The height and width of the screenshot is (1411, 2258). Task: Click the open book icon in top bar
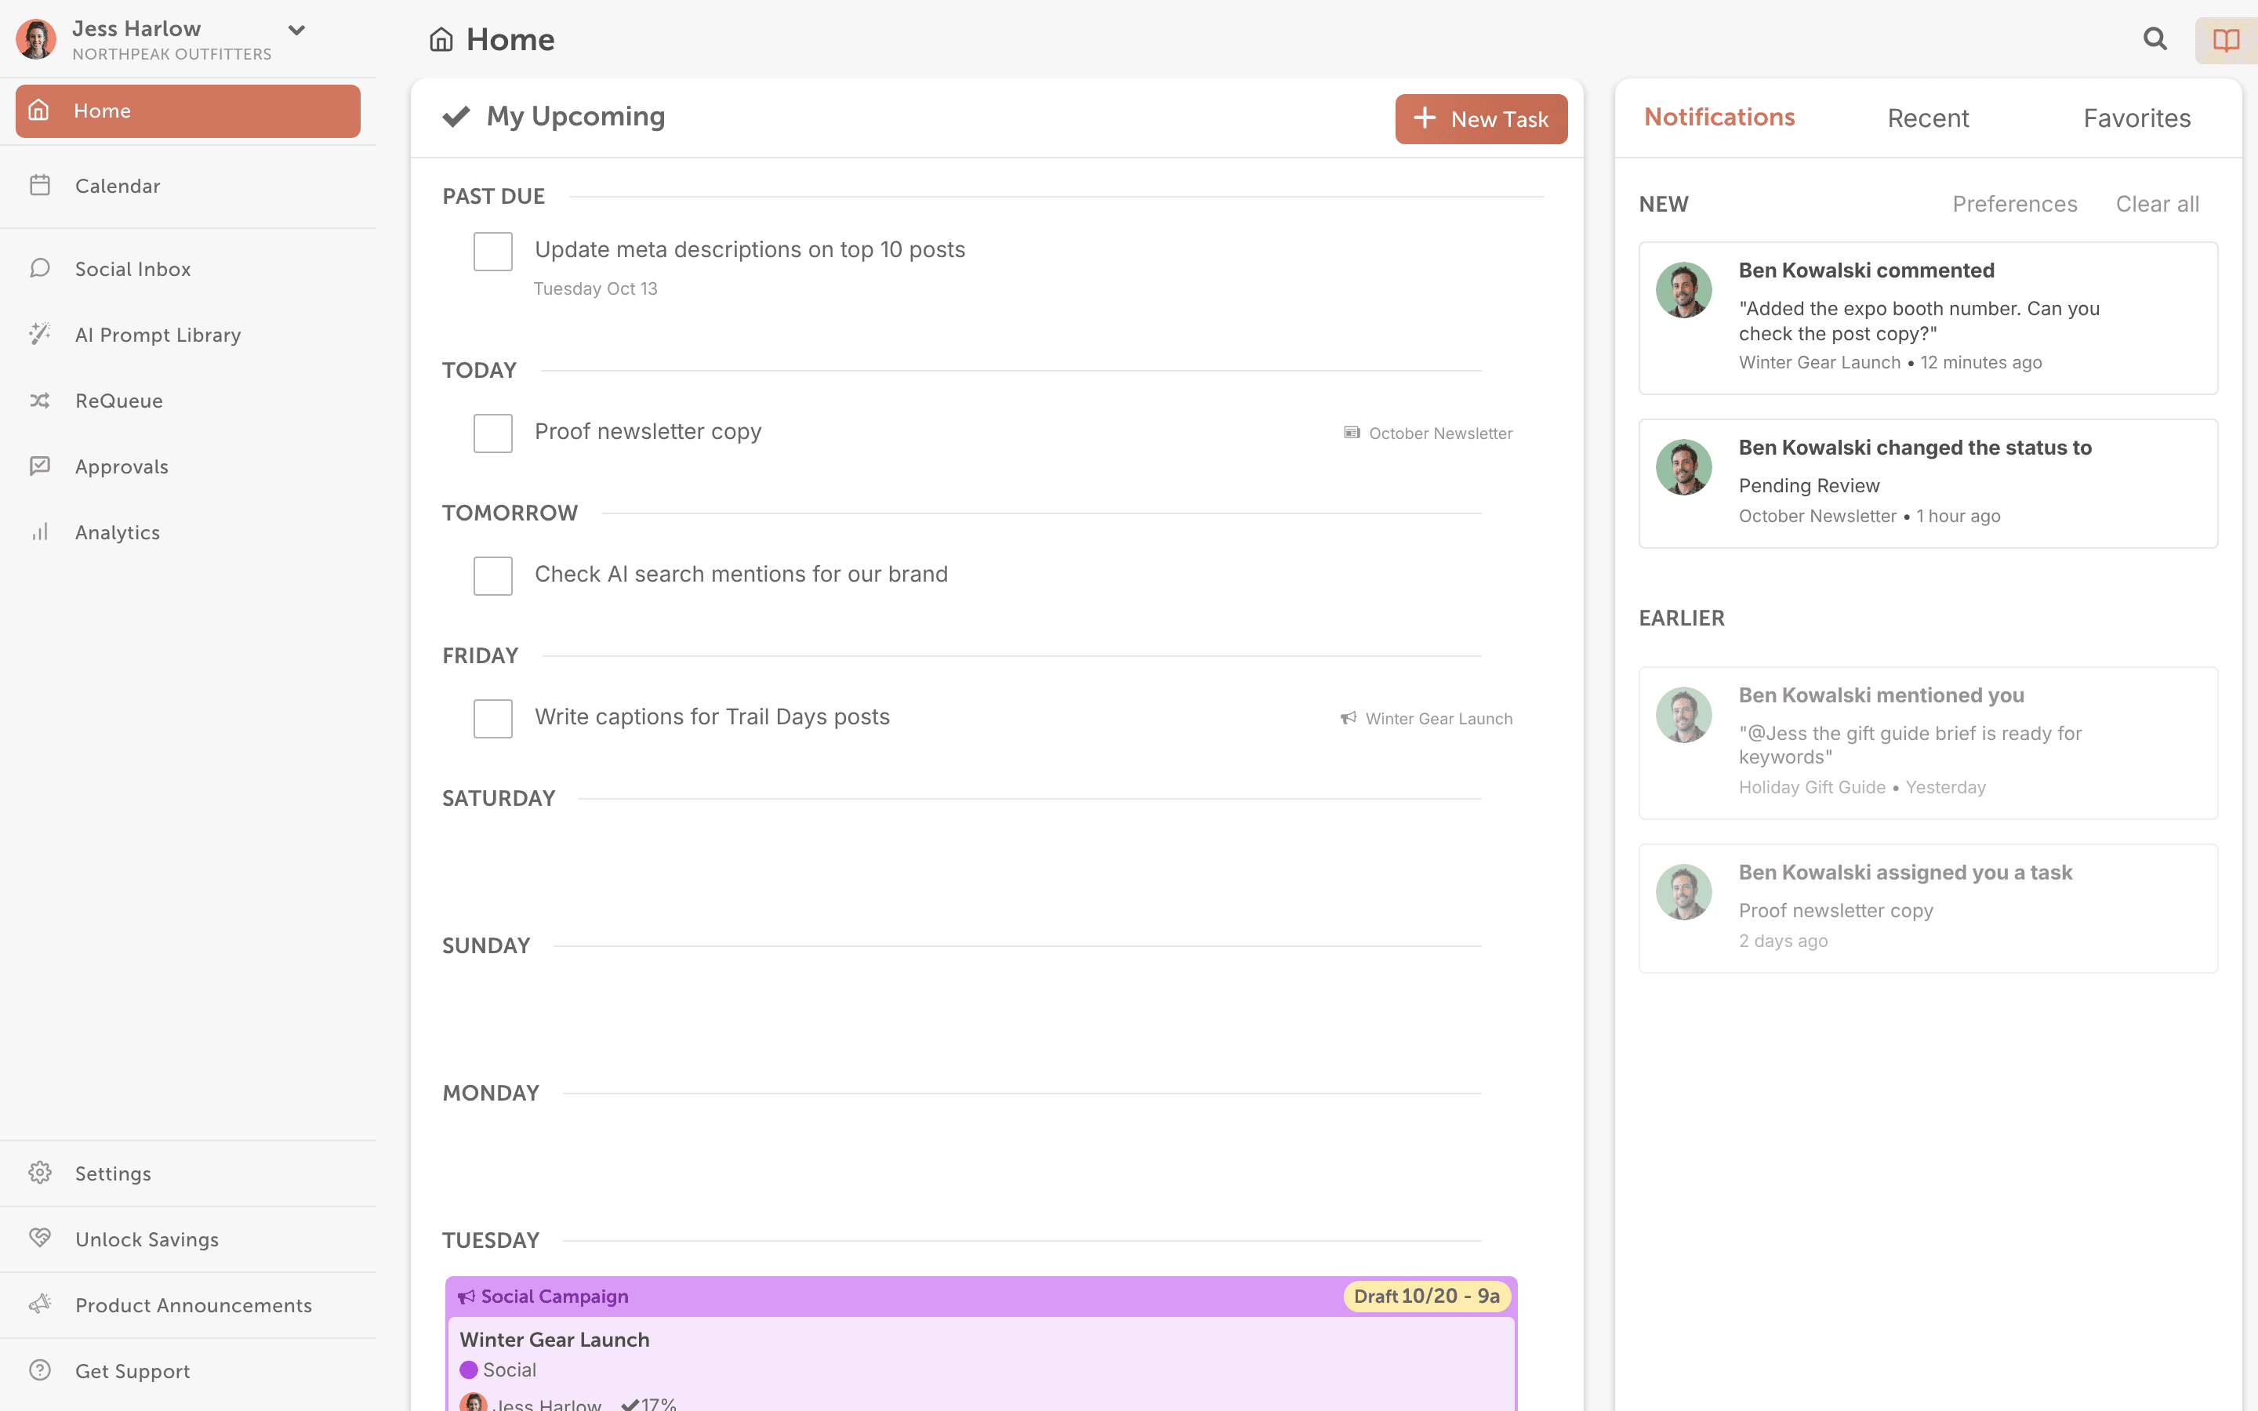(x=2227, y=40)
